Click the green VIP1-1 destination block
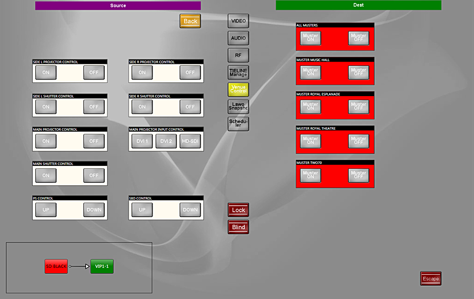The width and height of the screenshot is (474, 299). pos(102,266)
